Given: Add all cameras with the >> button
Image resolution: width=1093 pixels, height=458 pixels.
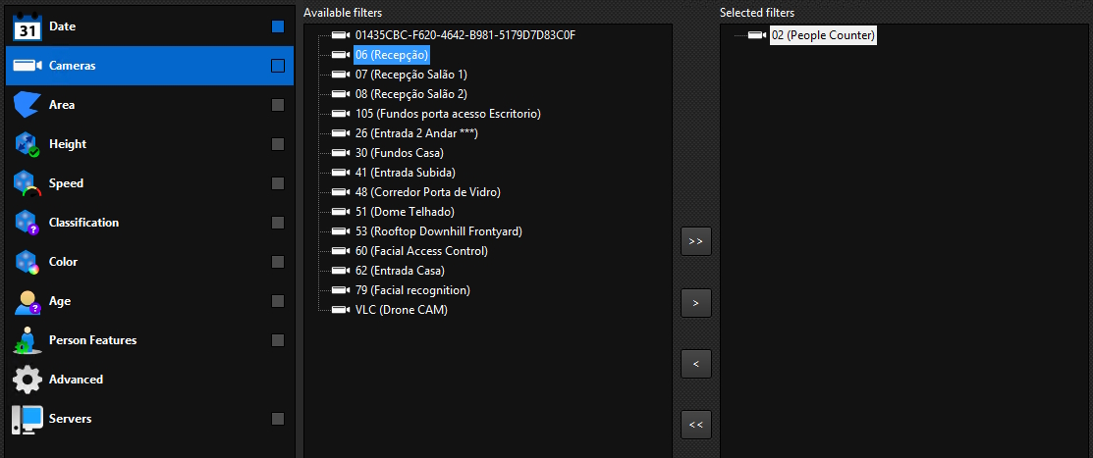Looking at the screenshot, I should click(x=695, y=241).
